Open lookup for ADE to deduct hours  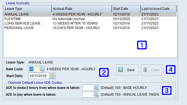pos(96,88)
